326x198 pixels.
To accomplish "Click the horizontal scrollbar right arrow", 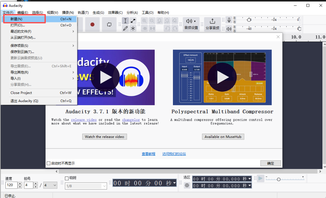I will [320, 171].
